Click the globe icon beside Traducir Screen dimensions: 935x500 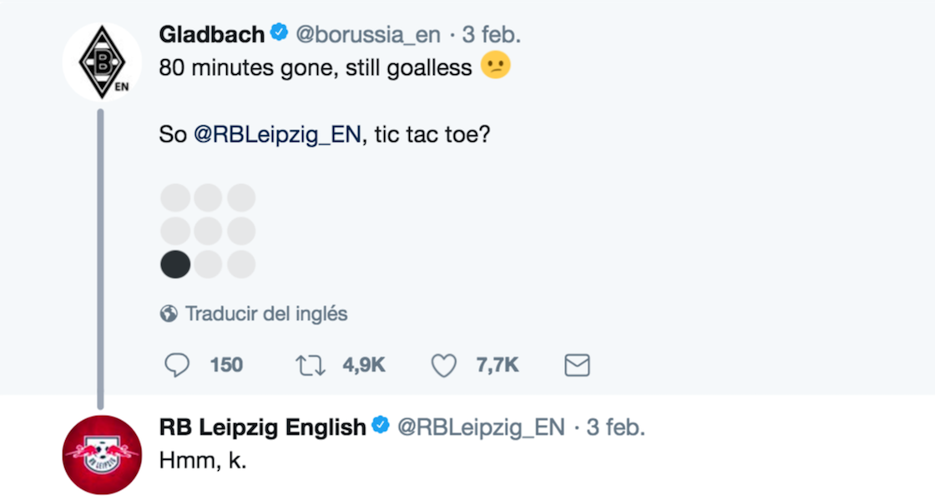pos(169,314)
